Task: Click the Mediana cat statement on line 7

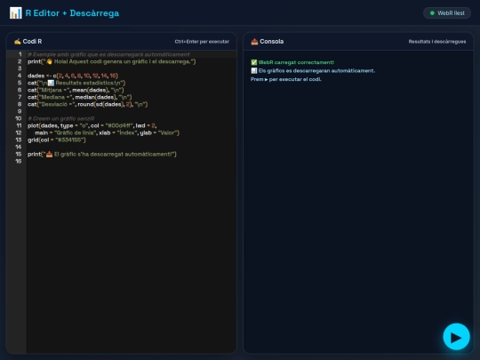Action: click(x=80, y=97)
